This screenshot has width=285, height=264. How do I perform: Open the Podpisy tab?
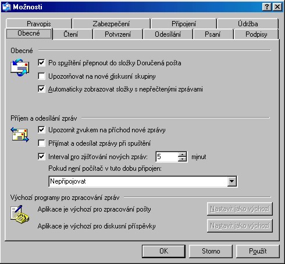256,34
